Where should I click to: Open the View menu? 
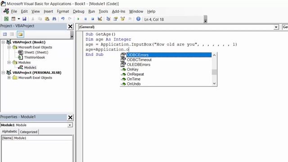click(36, 11)
